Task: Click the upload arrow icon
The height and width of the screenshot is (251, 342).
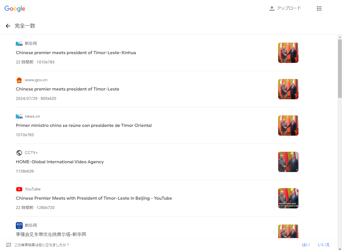Action: (272, 8)
